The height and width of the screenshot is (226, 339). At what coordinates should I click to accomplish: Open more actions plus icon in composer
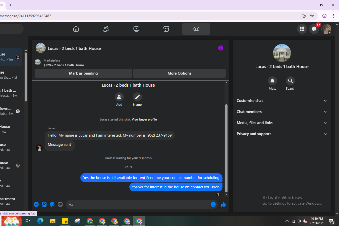[x=36, y=204]
